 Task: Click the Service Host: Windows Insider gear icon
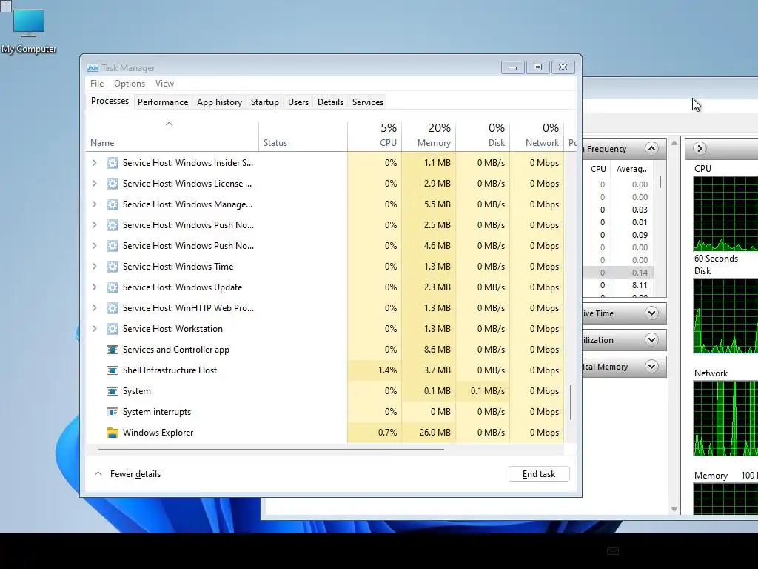[x=113, y=163]
